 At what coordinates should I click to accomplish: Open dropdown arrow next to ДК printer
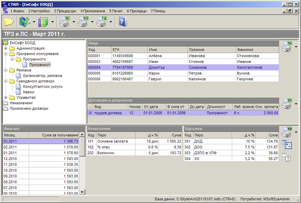(x=296, y=104)
